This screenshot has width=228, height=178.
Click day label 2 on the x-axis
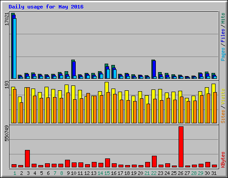pyautogui.click(x=21, y=173)
